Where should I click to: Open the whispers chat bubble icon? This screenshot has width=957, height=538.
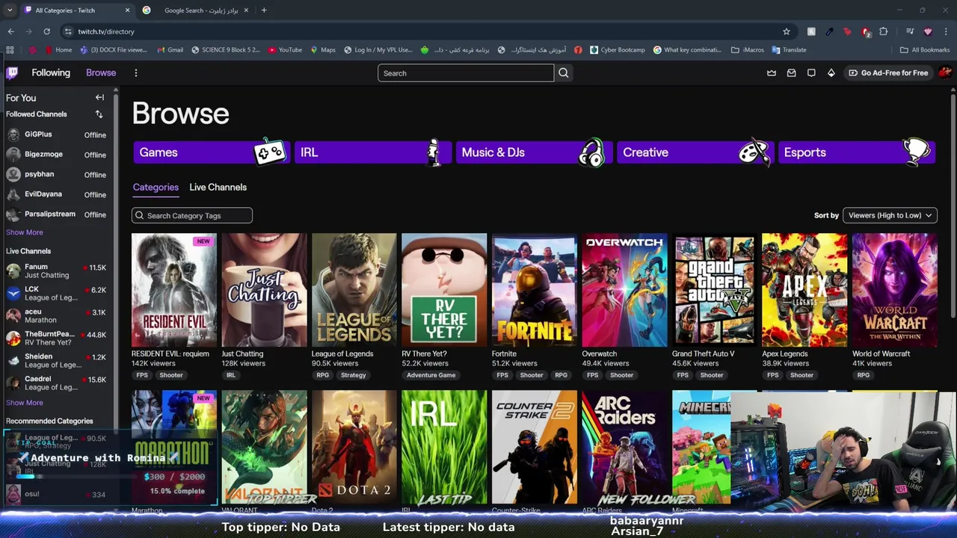tap(811, 72)
